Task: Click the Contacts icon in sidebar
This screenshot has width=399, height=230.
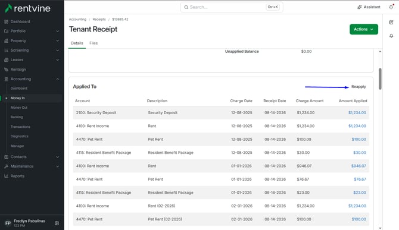Action: pyautogui.click(x=7, y=157)
